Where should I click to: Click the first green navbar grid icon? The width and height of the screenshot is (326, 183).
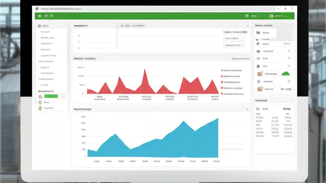tap(39, 16)
